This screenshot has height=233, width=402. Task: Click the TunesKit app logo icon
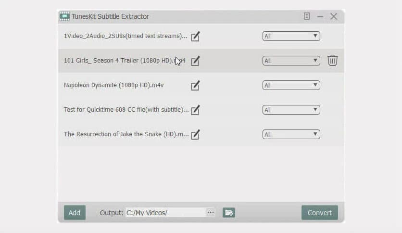tap(64, 16)
